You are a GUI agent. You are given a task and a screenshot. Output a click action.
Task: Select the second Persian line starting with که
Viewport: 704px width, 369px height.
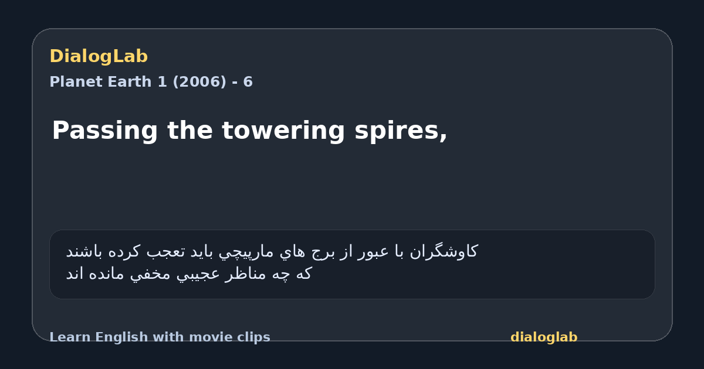188,274
